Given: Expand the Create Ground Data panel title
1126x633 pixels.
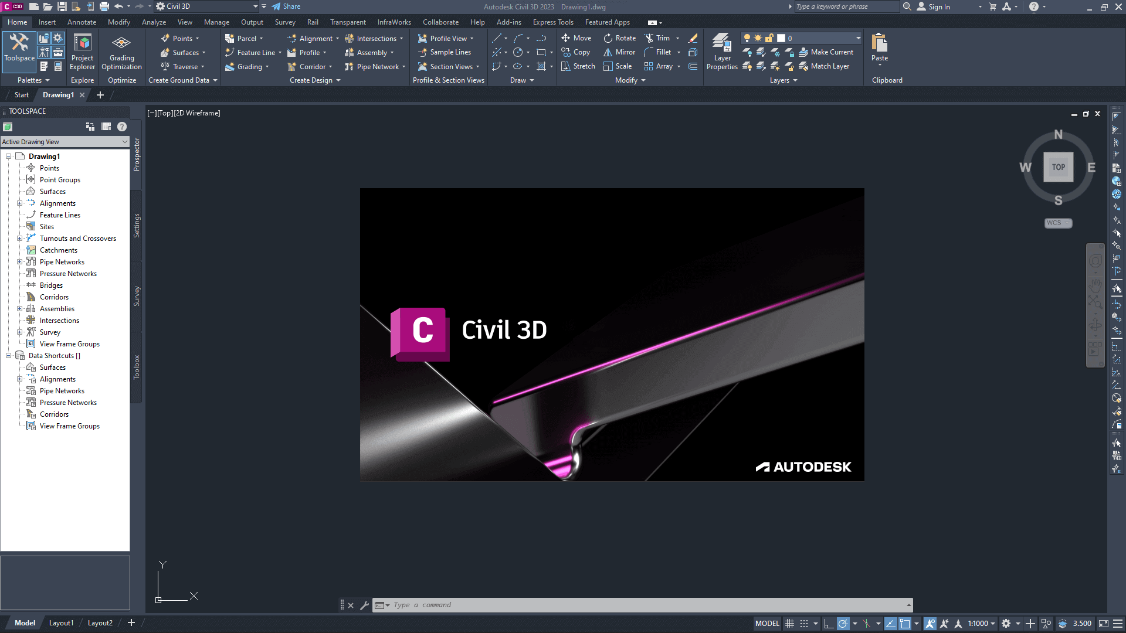Looking at the screenshot, I should 182,80.
